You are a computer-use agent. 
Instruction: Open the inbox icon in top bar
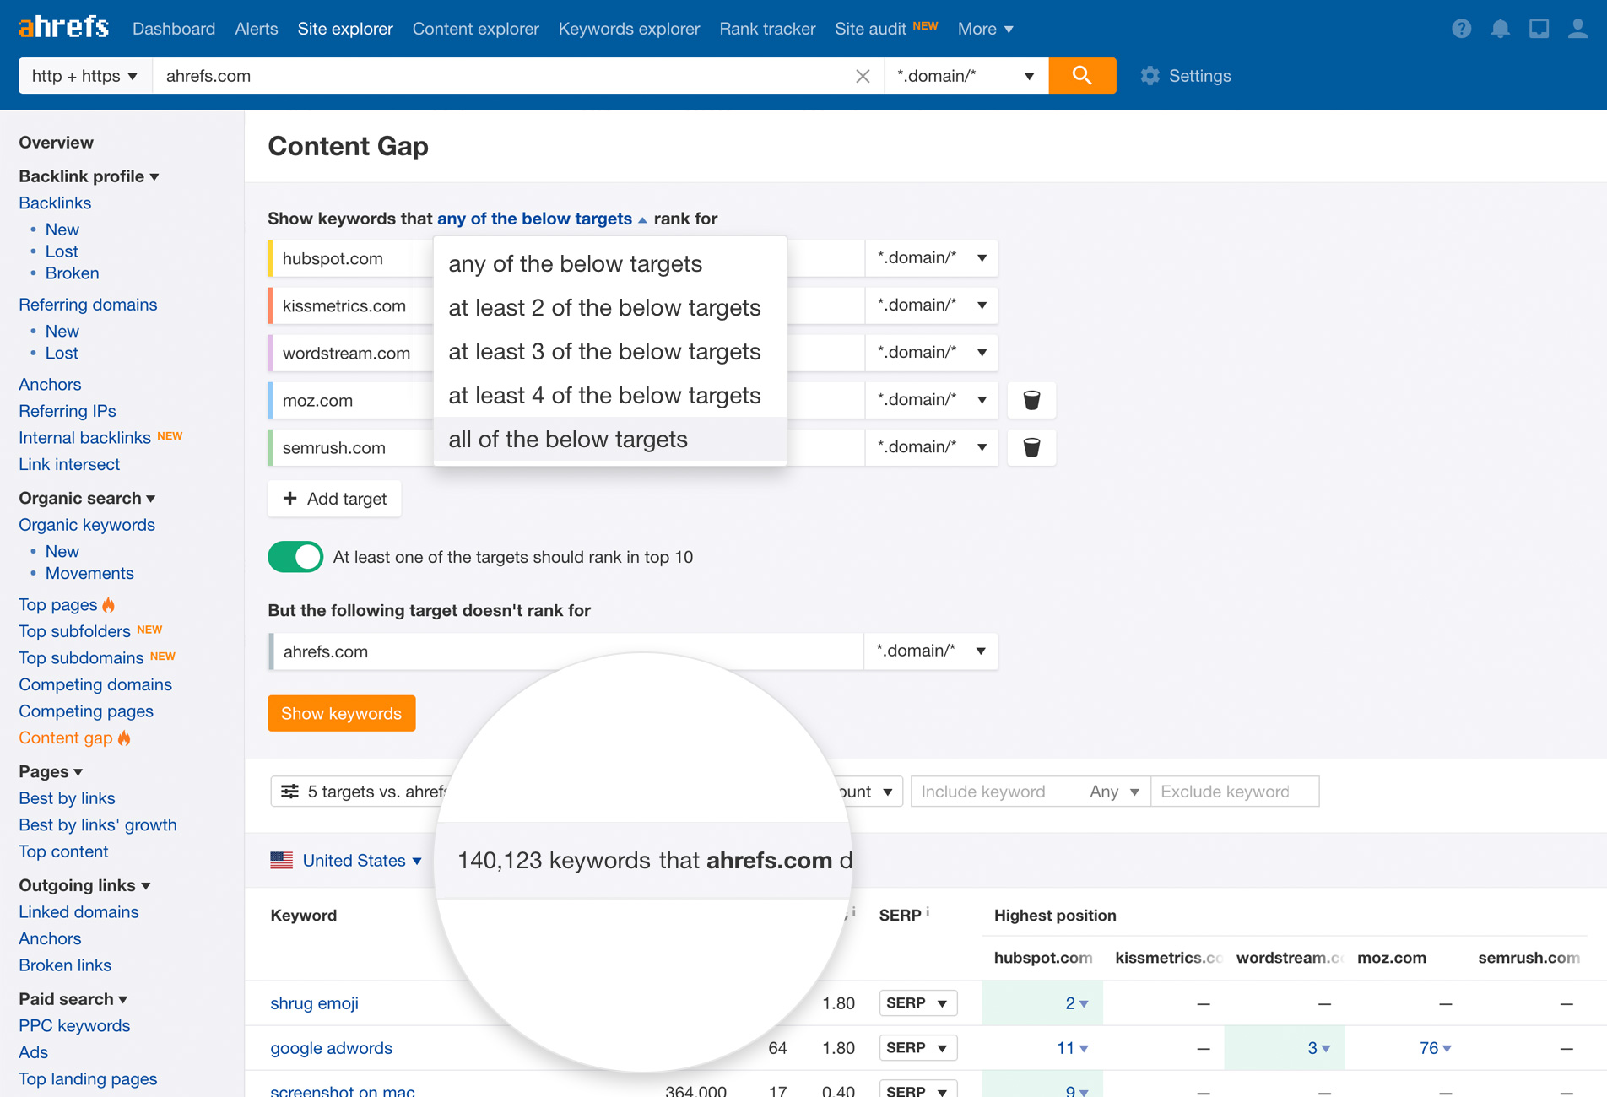coord(1539,28)
